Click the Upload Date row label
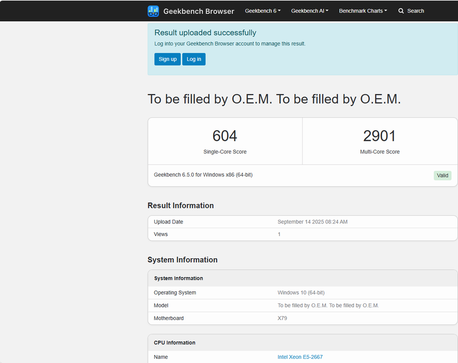 (168, 222)
